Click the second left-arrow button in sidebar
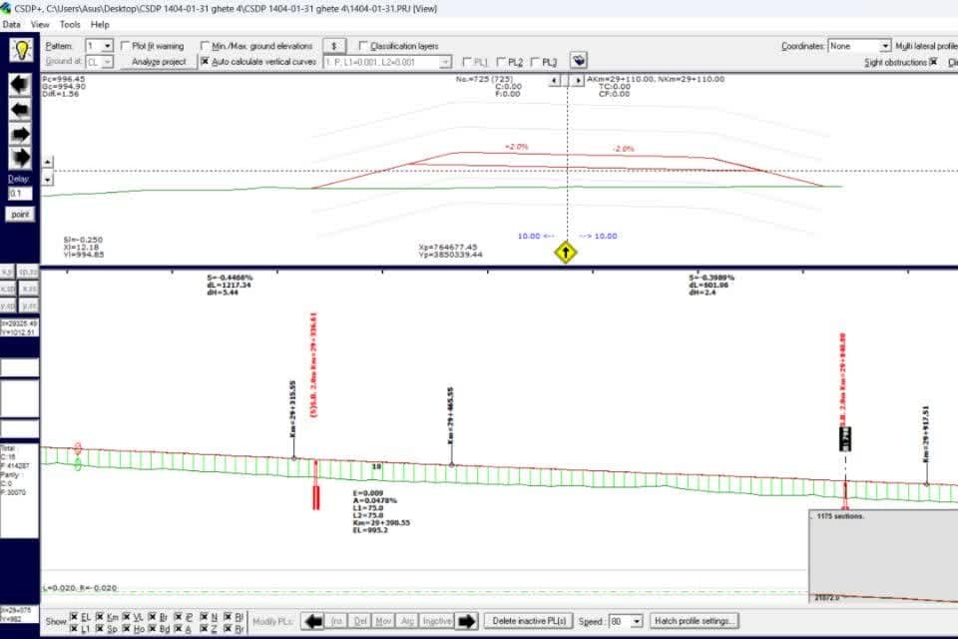Viewport: 958px width, 639px height. pos(20,110)
